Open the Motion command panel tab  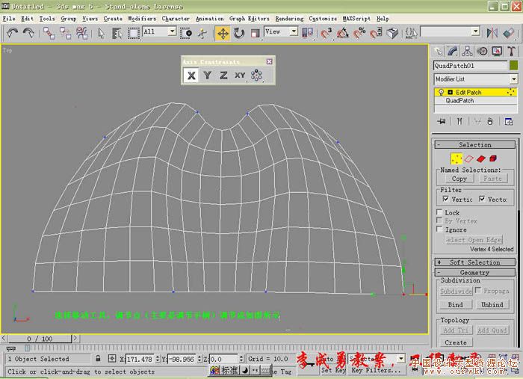(x=483, y=52)
